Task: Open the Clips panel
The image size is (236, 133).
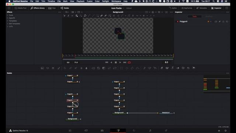Action: 52,8
